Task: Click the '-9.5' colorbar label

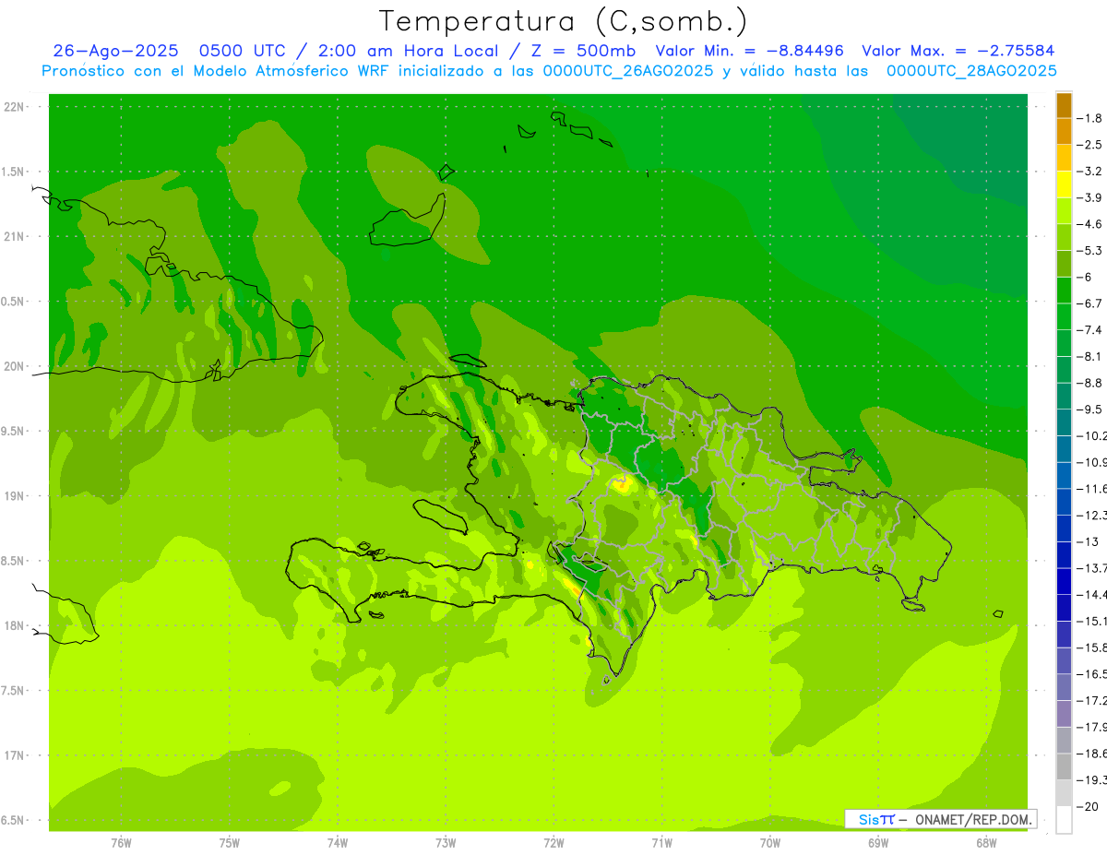Action: pyautogui.click(x=1089, y=410)
